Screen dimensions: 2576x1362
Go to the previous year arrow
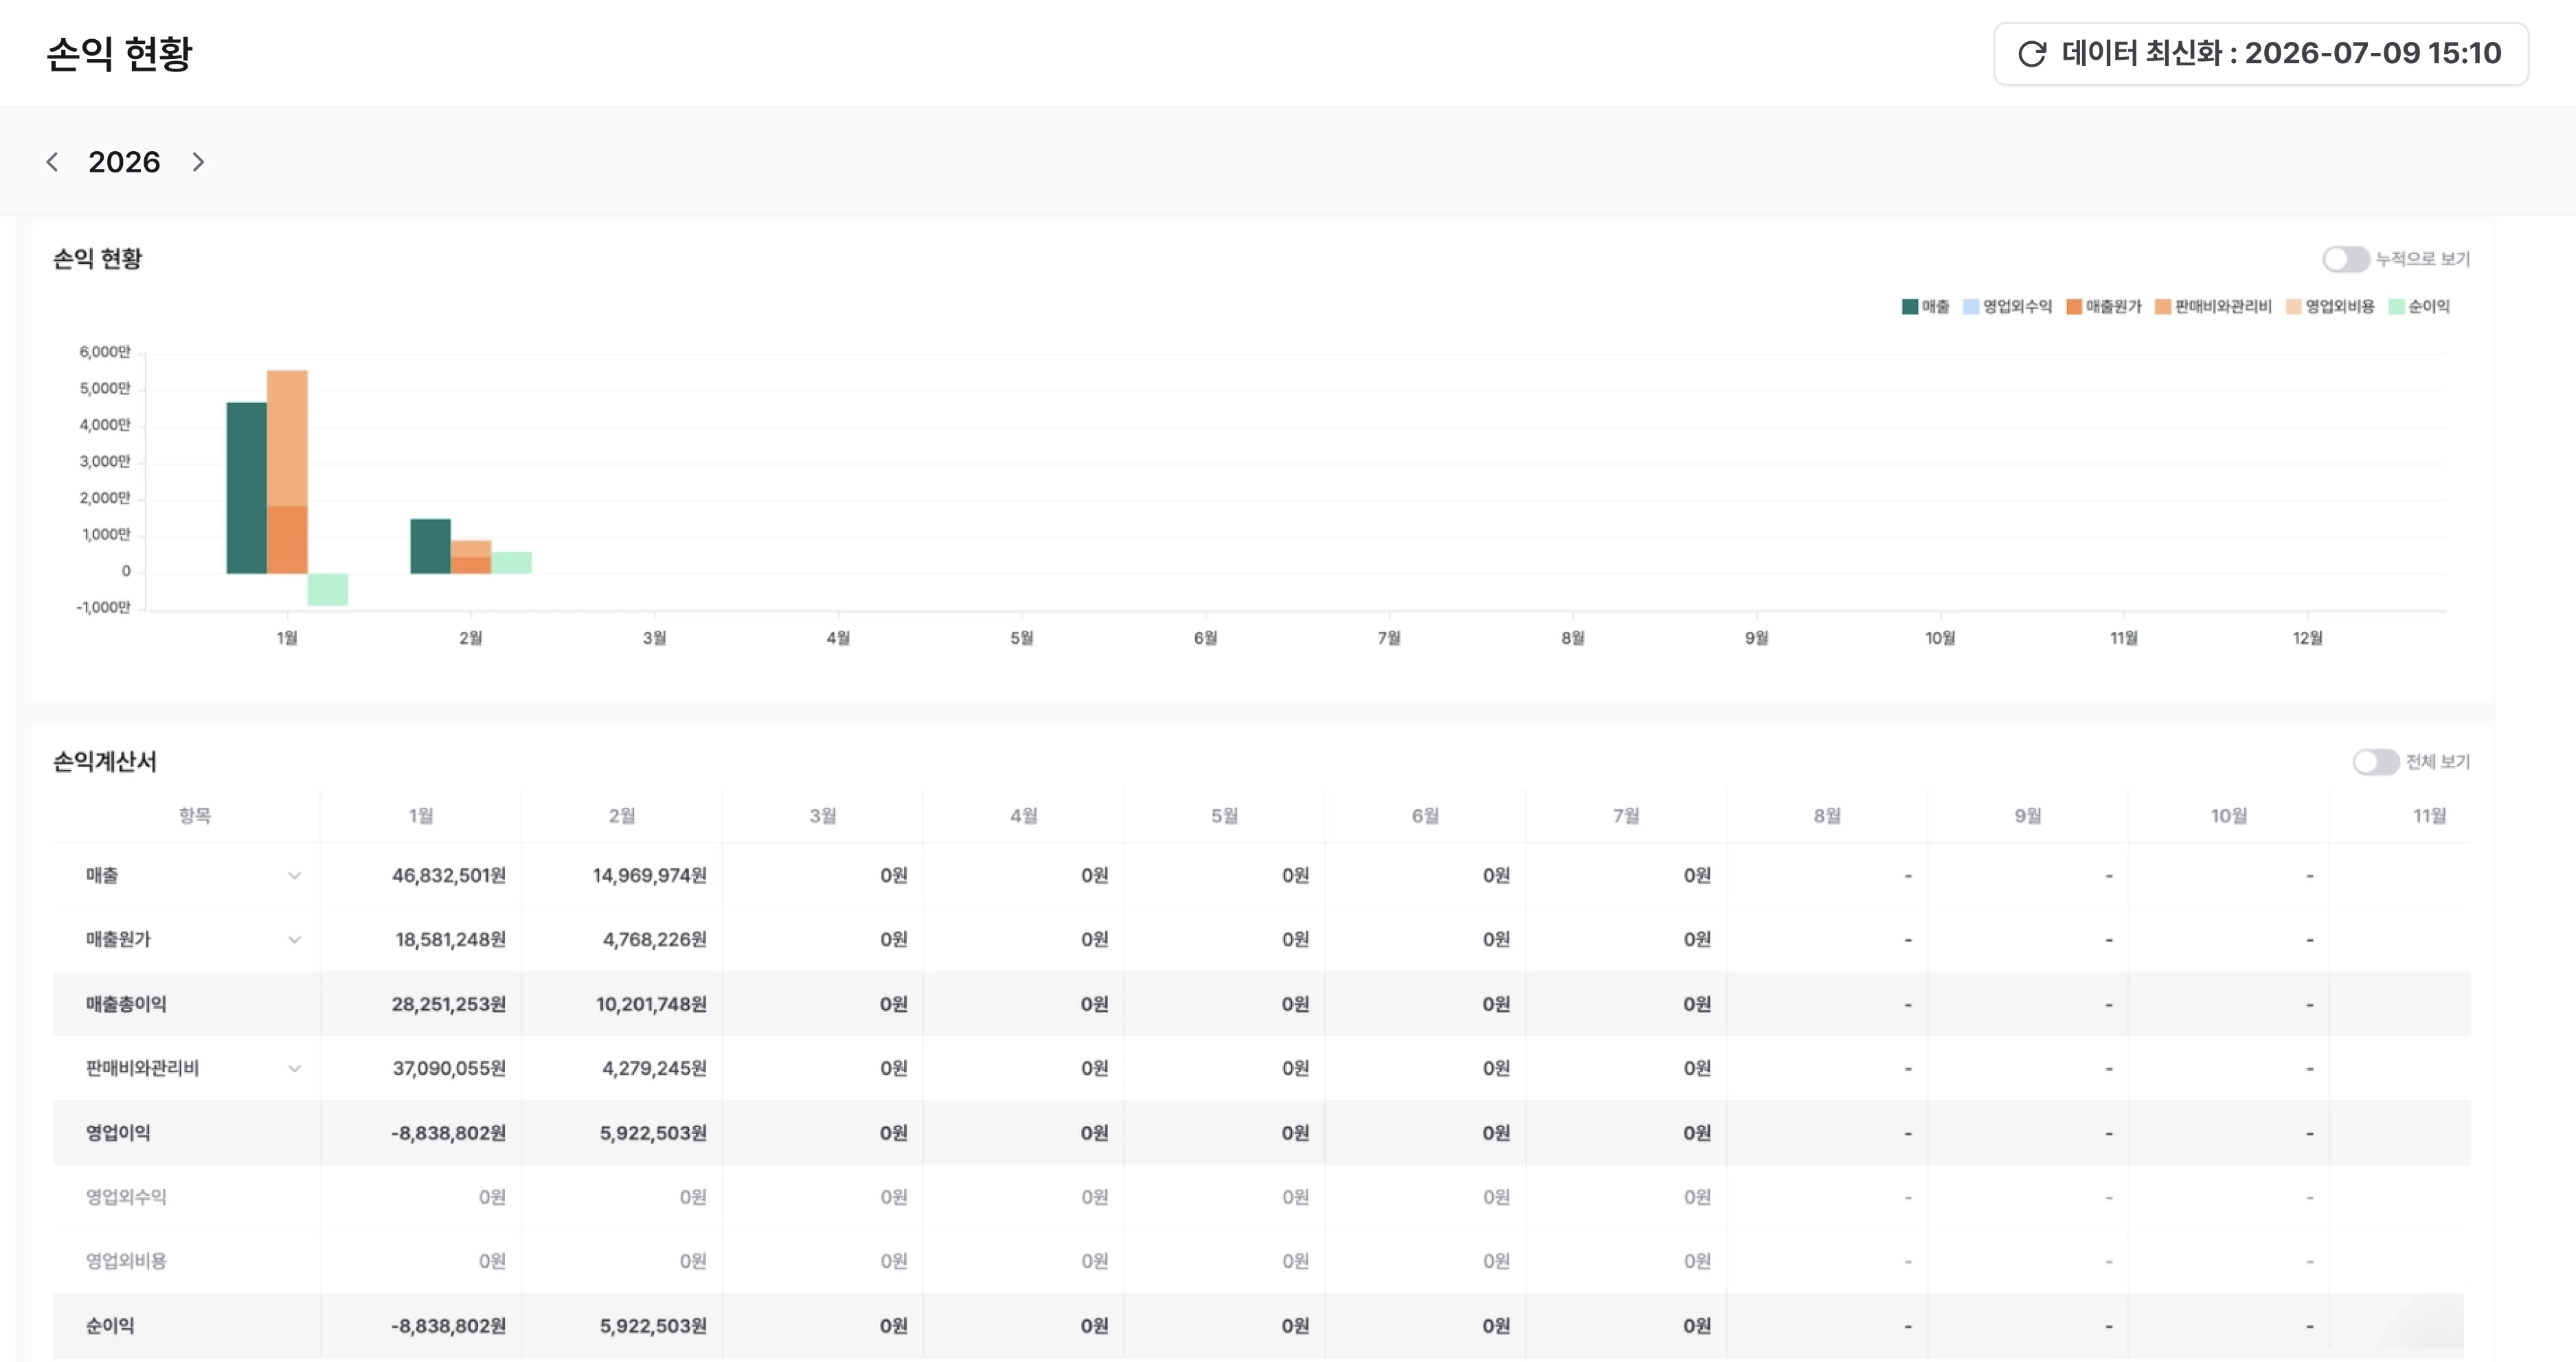click(52, 162)
